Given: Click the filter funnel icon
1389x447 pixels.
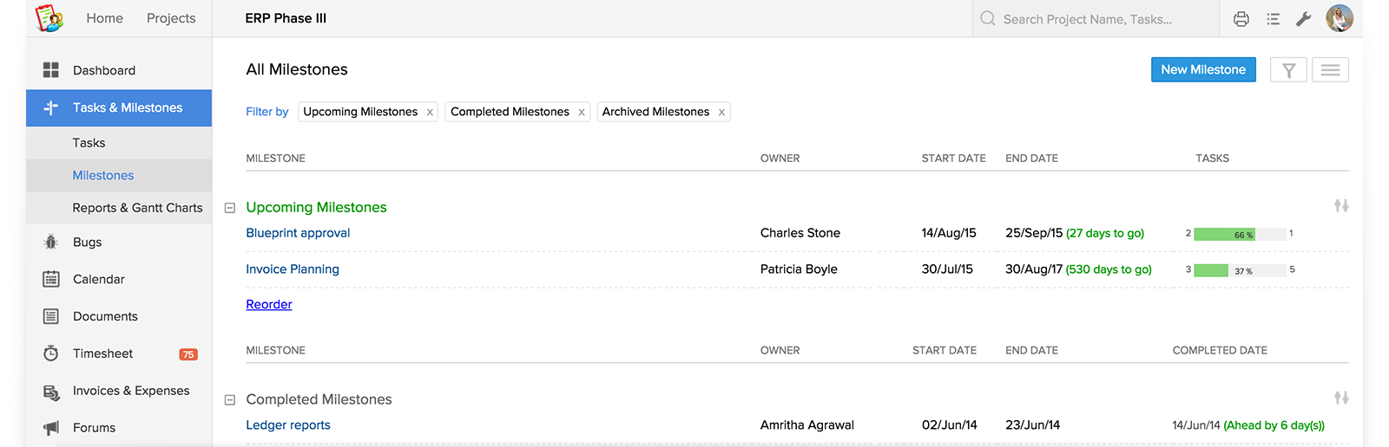Looking at the screenshot, I should coord(1288,70).
